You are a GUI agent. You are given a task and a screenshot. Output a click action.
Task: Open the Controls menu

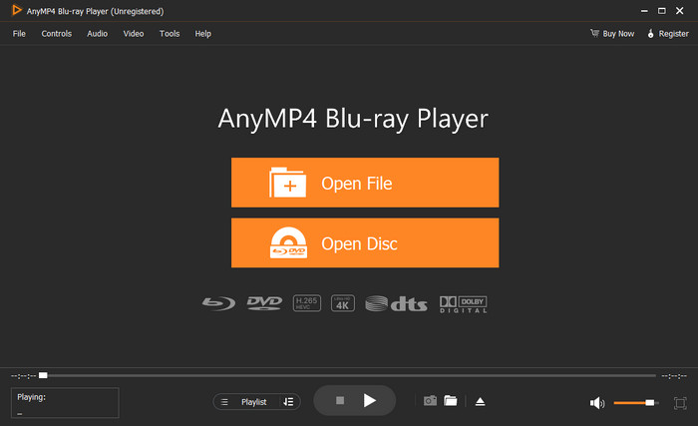57,33
